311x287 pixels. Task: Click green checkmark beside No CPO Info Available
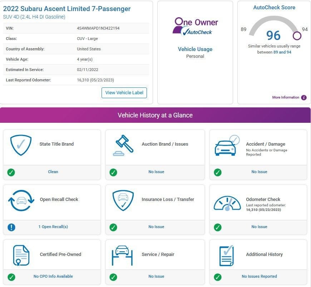point(11,277)
